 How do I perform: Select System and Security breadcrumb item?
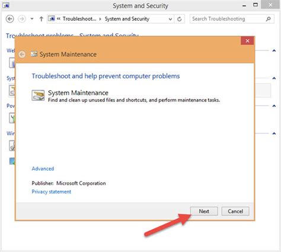coord(127,19)
